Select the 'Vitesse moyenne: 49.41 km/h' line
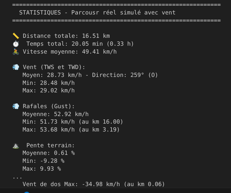The width and height of the screenshot is (231, 193). [x=70, y=52]
